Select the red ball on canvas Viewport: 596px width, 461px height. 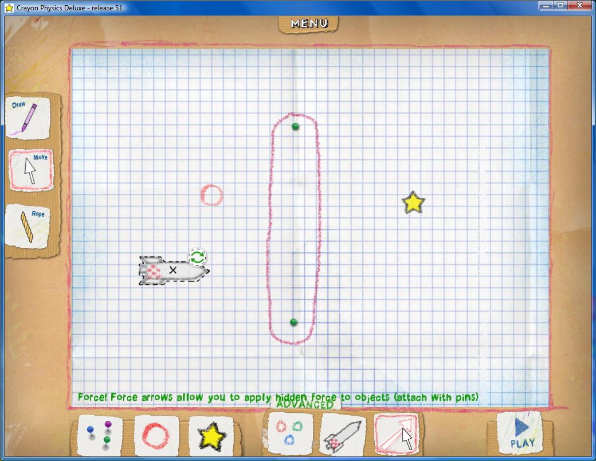[211, 195]
